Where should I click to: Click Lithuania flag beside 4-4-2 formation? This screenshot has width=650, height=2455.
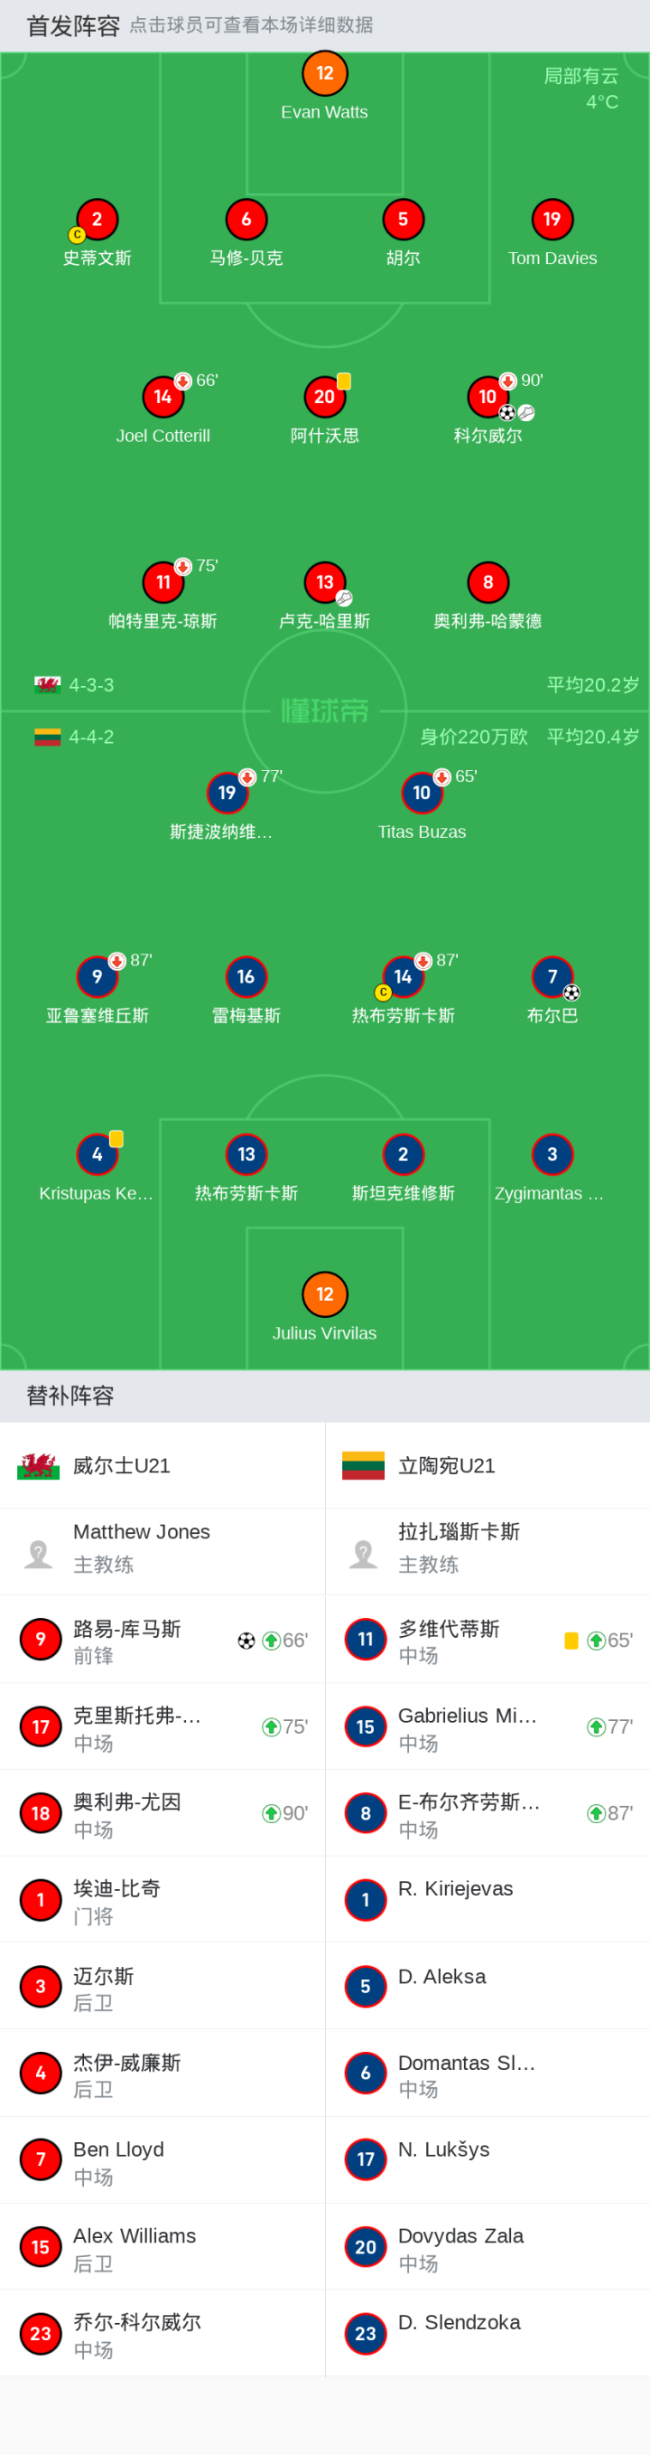(48, 737)
